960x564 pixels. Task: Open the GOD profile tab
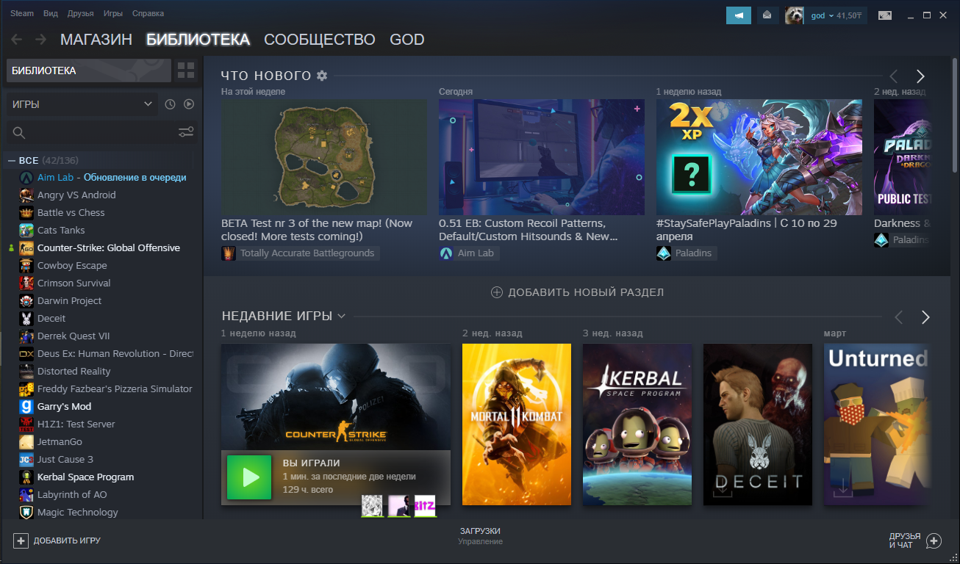pos(407,40)
